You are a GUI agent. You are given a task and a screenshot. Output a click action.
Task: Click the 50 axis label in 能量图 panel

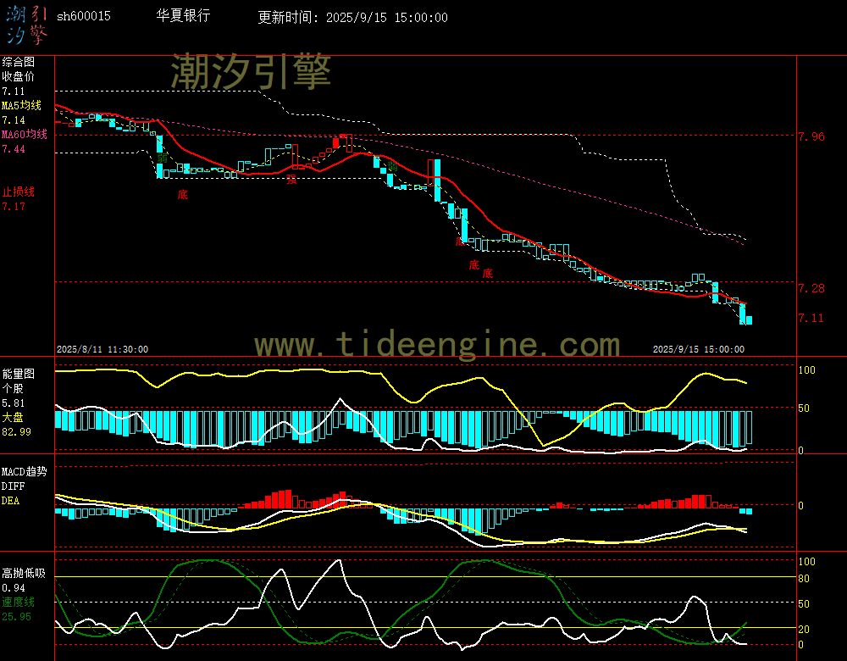pos(804,408)
